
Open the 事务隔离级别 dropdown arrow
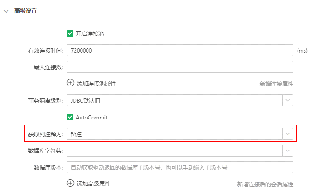click(287, 100)
